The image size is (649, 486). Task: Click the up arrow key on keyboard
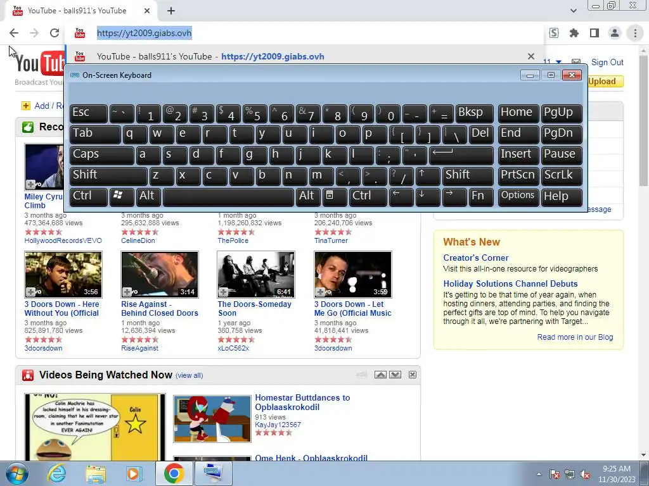(428, 176)
